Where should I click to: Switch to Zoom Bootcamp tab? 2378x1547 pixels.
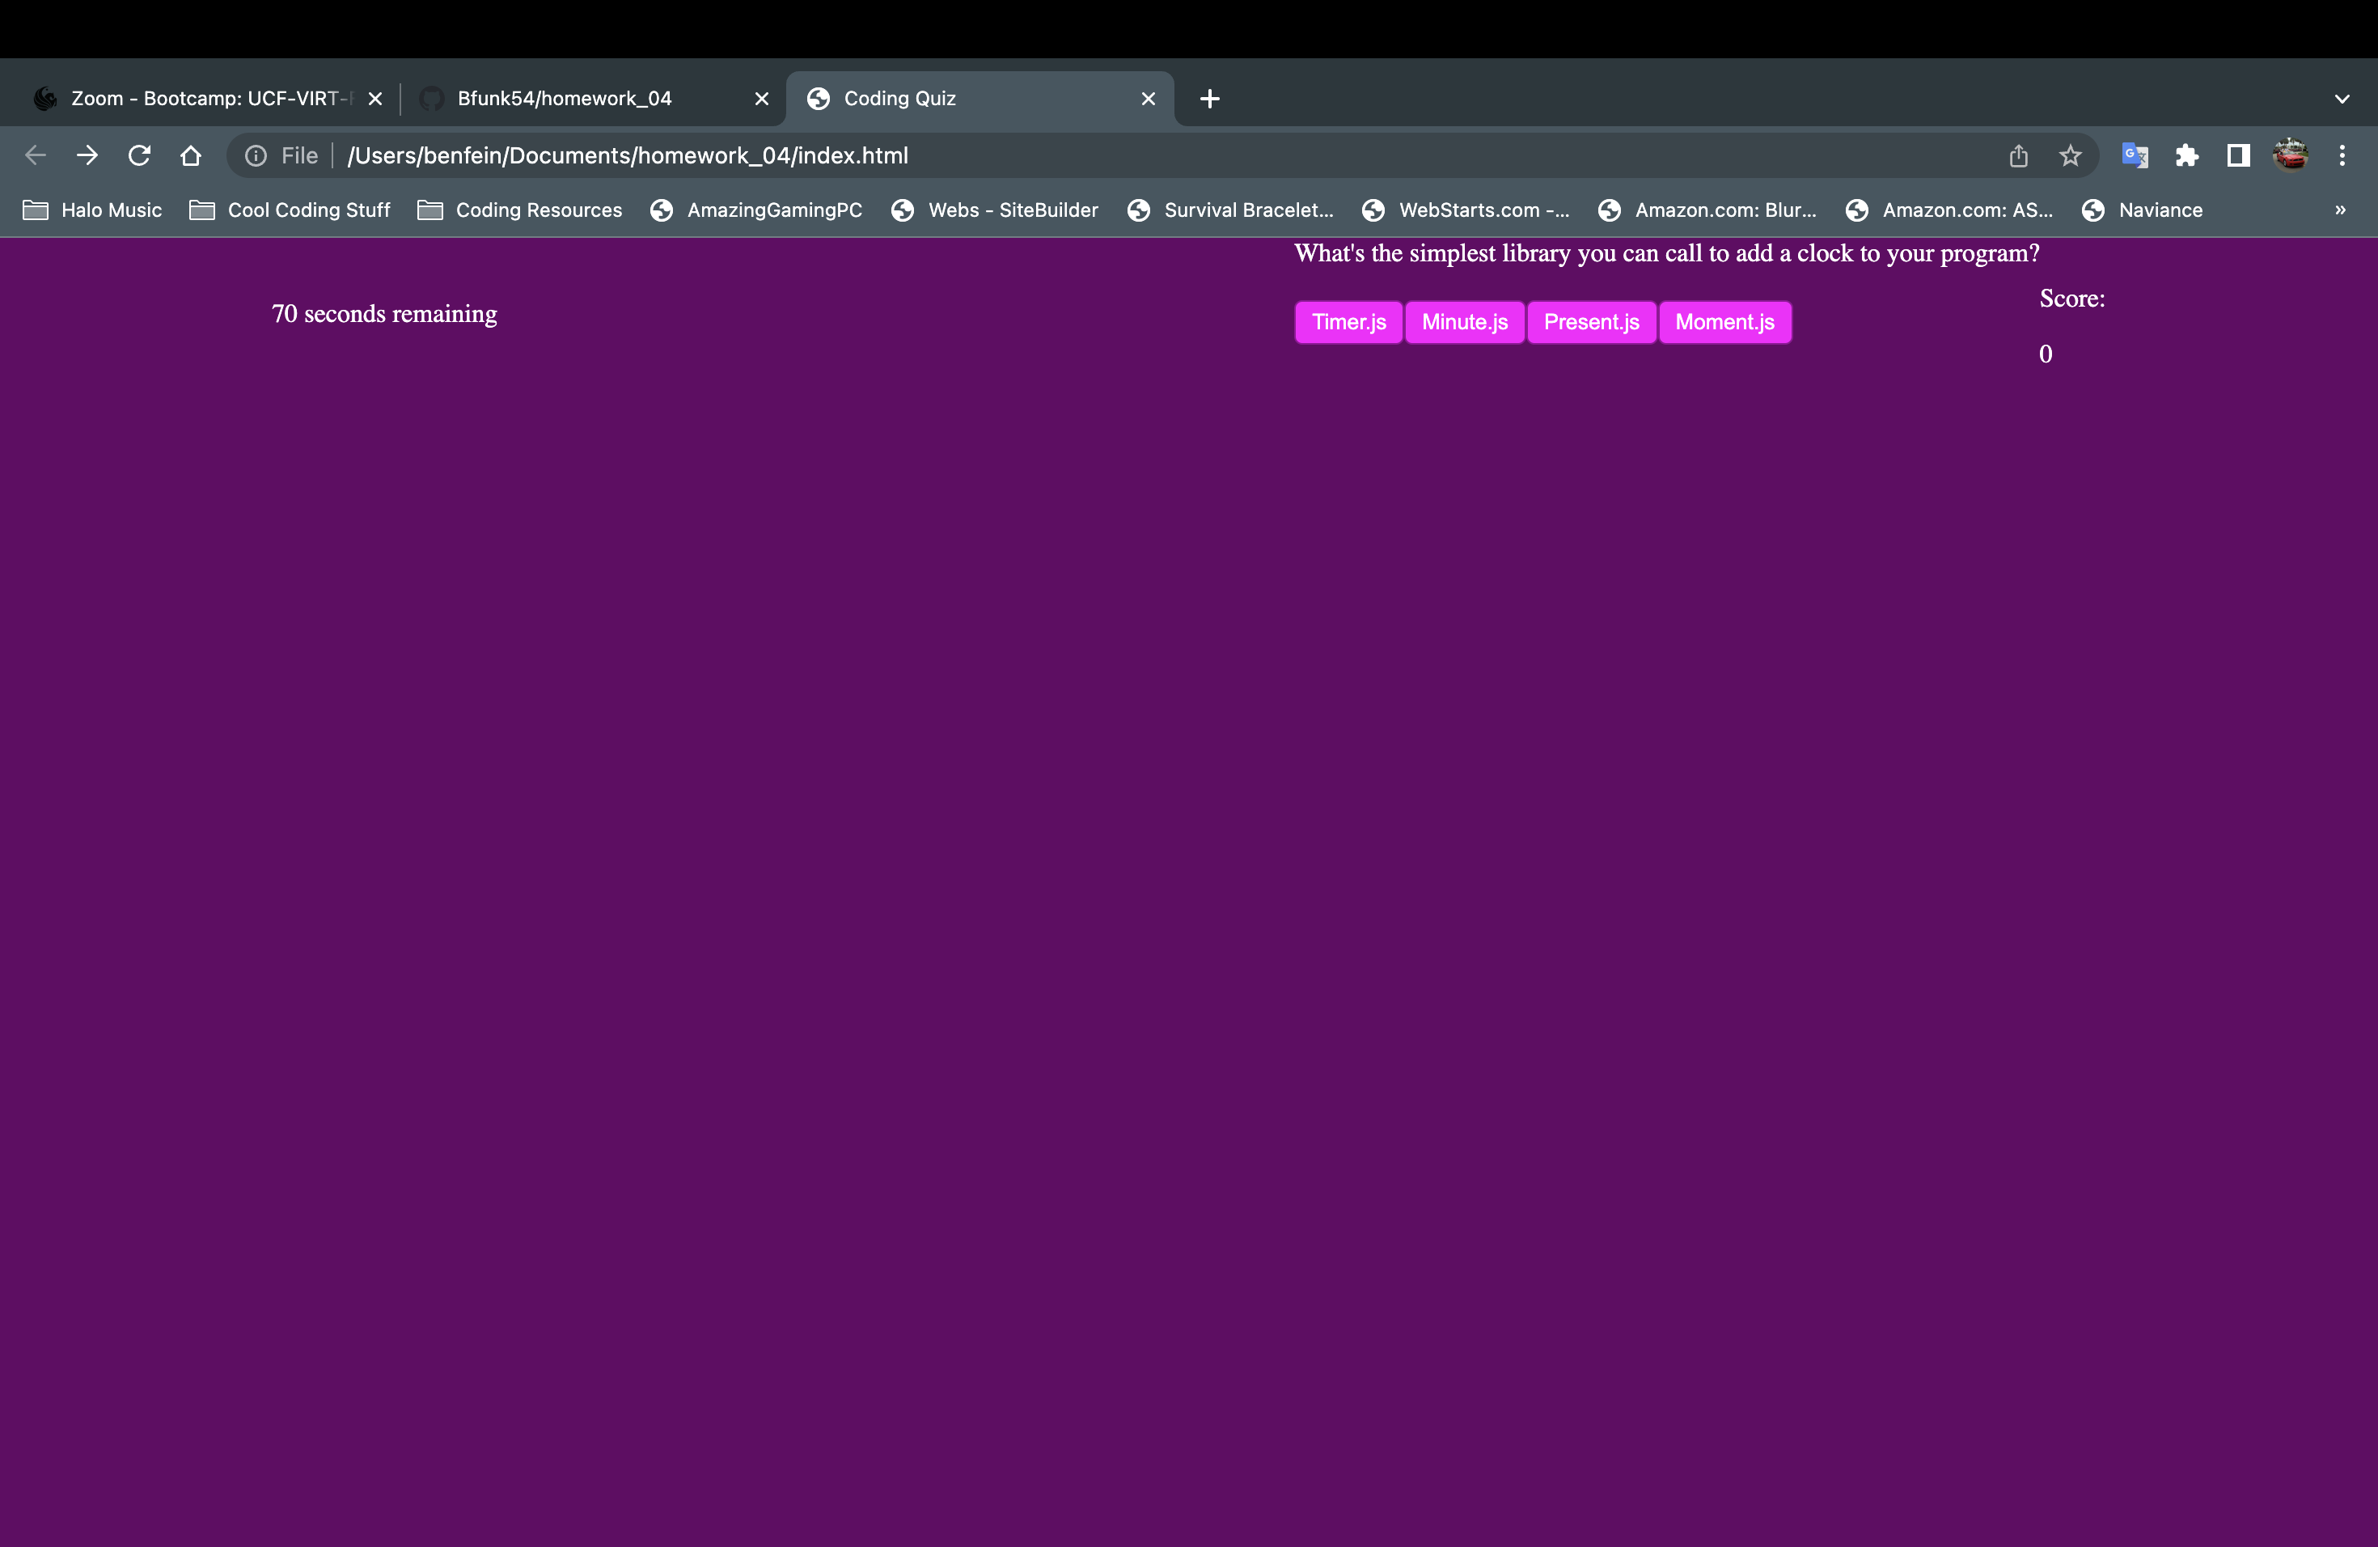200,99
